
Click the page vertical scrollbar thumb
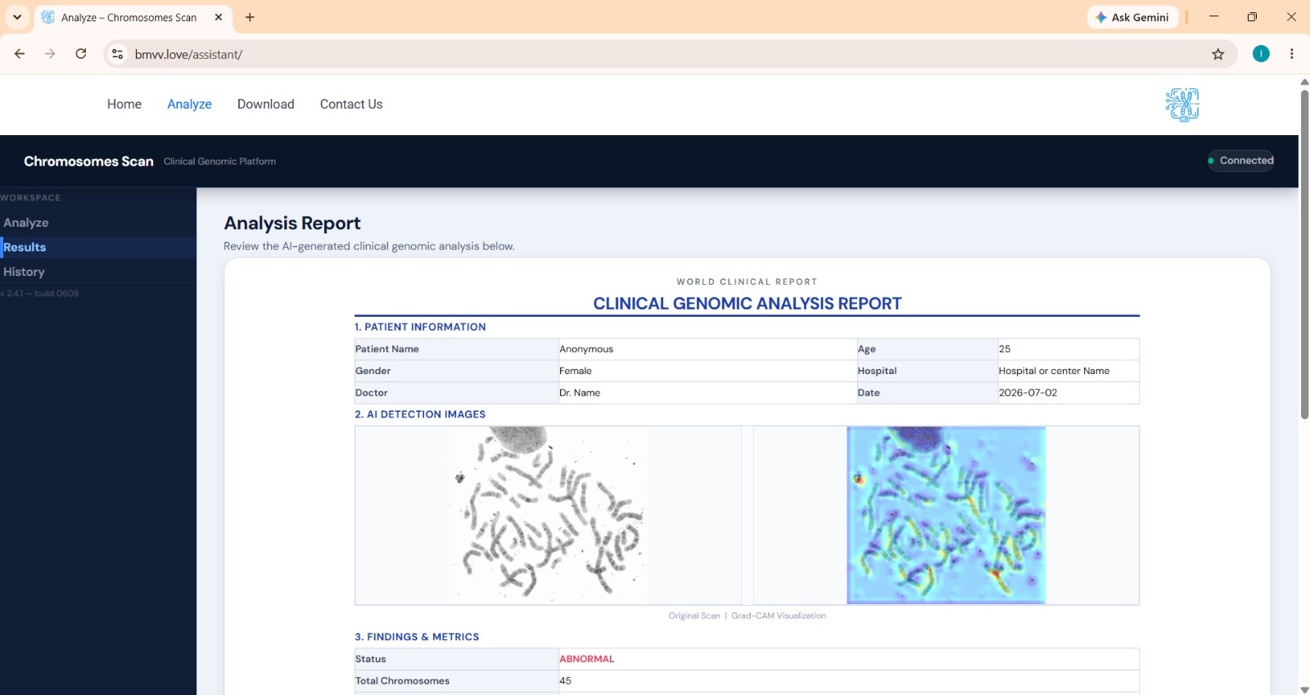point(1304,254)
